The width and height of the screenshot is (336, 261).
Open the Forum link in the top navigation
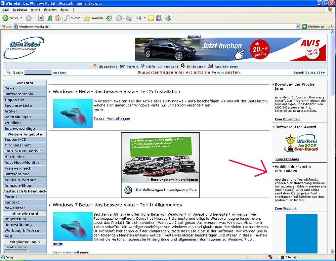pos(133,67)
